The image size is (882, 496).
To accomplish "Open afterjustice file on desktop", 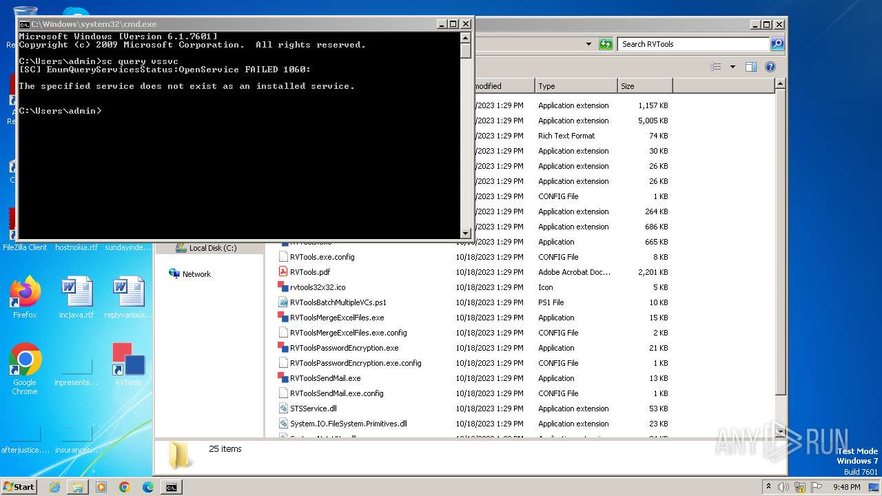I will (25, 440).
